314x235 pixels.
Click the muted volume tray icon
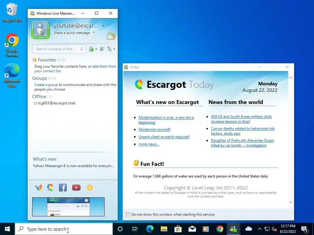(274, 229)
